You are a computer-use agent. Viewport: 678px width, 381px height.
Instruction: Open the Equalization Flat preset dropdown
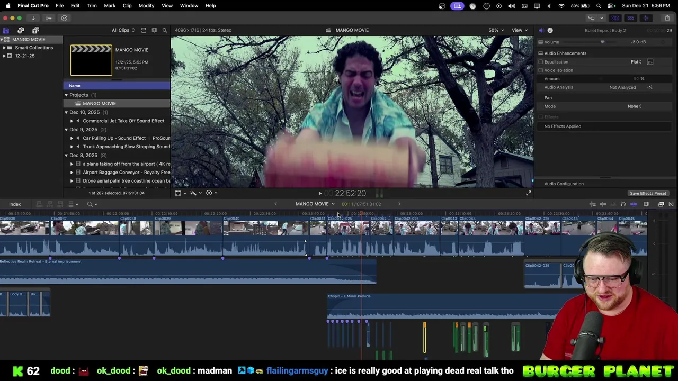tap(636, 62)
